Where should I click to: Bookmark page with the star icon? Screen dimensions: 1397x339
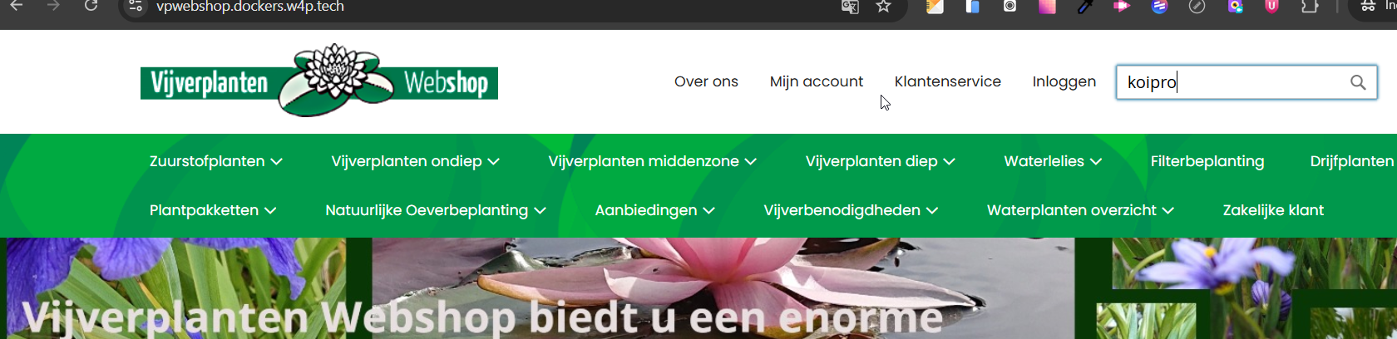(883, 7)
